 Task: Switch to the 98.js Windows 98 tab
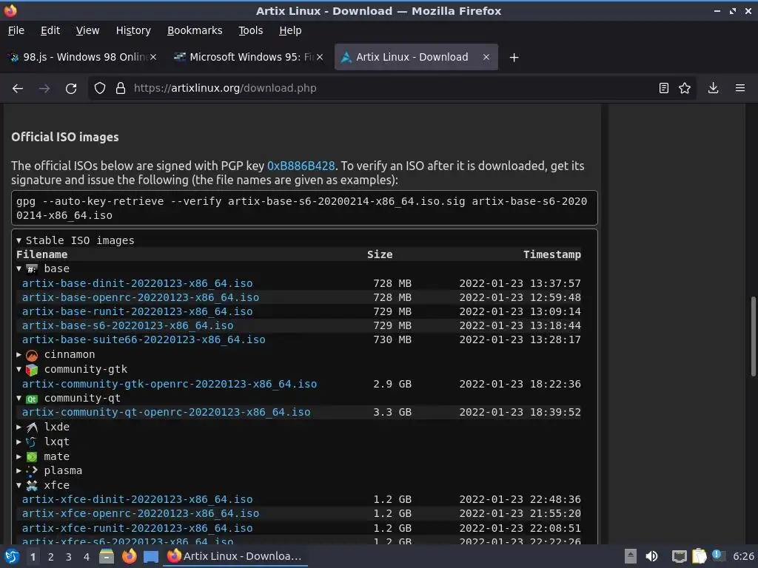point(82,57)
